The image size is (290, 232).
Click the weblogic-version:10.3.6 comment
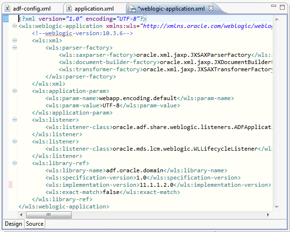[x=82, y=33]
